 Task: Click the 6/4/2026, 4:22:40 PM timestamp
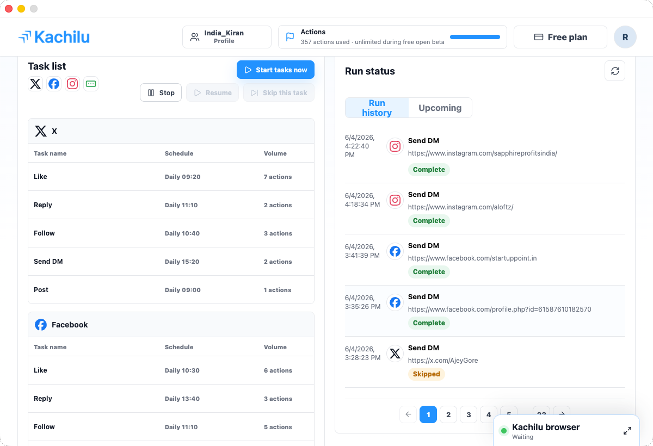360,146
